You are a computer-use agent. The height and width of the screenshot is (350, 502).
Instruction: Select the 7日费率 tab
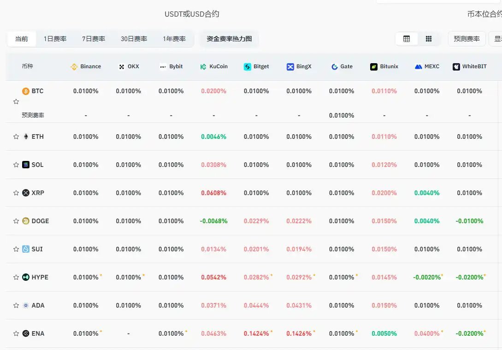click(94, 39)
